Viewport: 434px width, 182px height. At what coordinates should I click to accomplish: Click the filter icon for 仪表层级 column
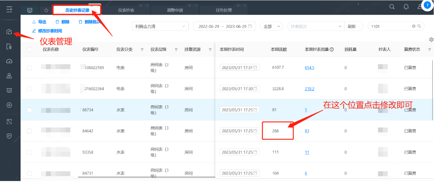(176, 50)
